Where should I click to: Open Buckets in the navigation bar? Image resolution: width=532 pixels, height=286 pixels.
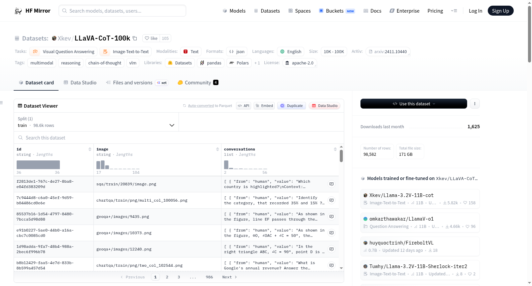[337, 11]
